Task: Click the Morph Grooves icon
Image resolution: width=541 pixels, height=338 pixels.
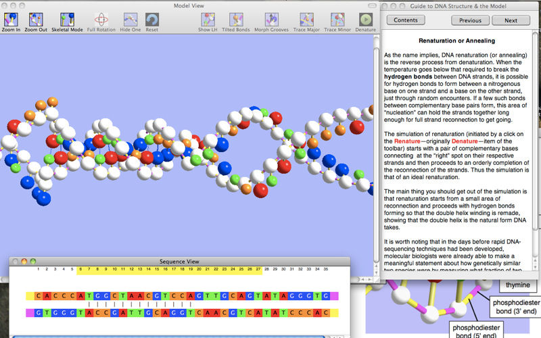Action: [x=272, y=20]
